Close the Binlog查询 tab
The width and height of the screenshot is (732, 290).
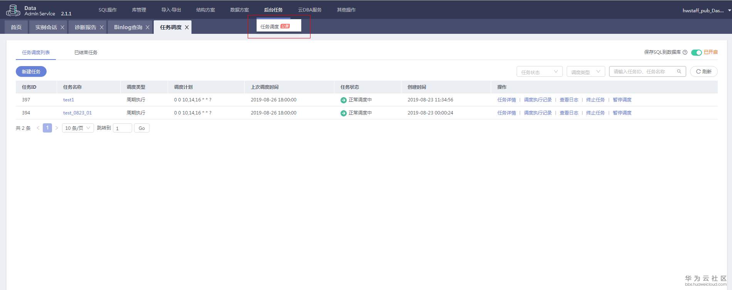coord(148,27)
